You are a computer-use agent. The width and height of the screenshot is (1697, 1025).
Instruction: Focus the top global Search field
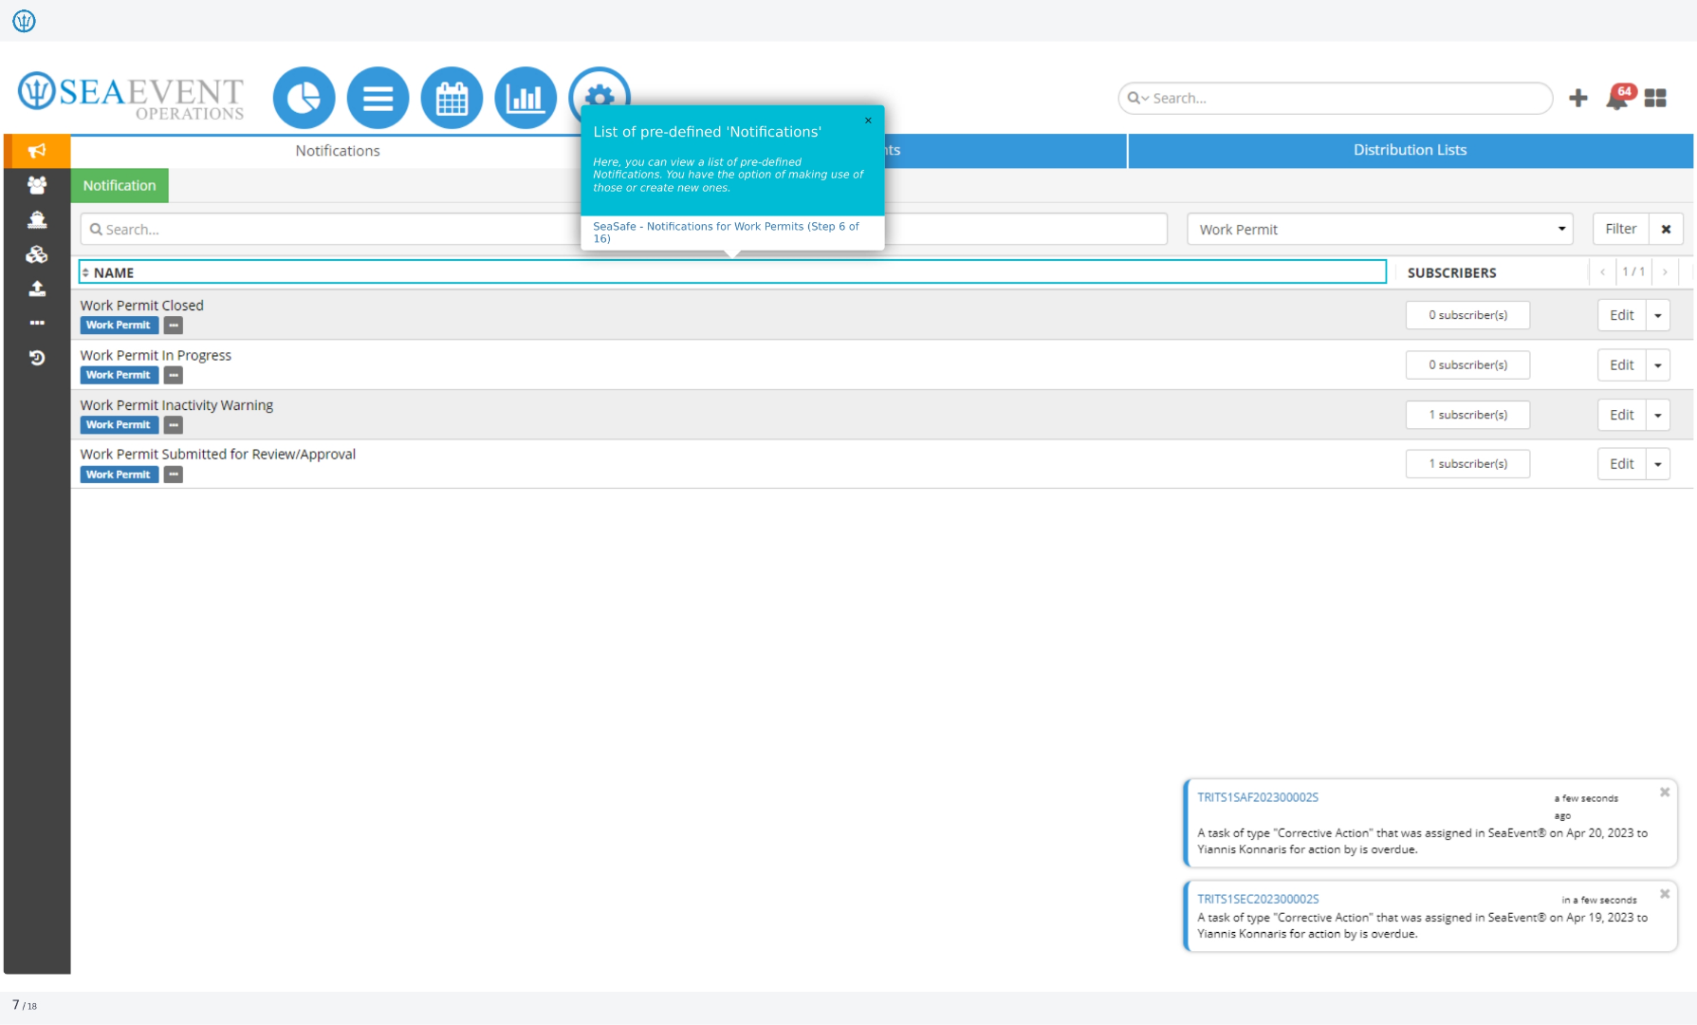(1335, 98)
